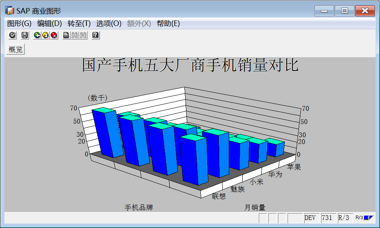The image size is (380, 228).
Task: Click the DEV status bar field
Action: 312,218
